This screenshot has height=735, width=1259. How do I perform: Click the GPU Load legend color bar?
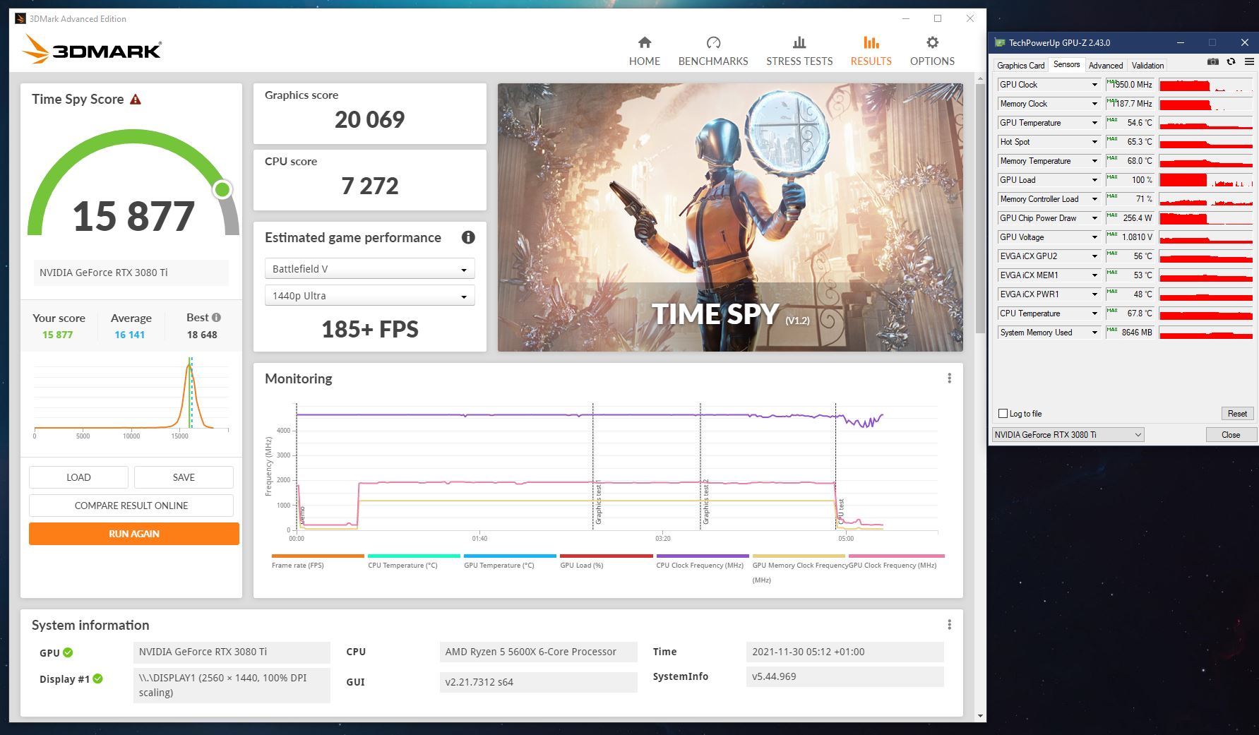[606, 556]
